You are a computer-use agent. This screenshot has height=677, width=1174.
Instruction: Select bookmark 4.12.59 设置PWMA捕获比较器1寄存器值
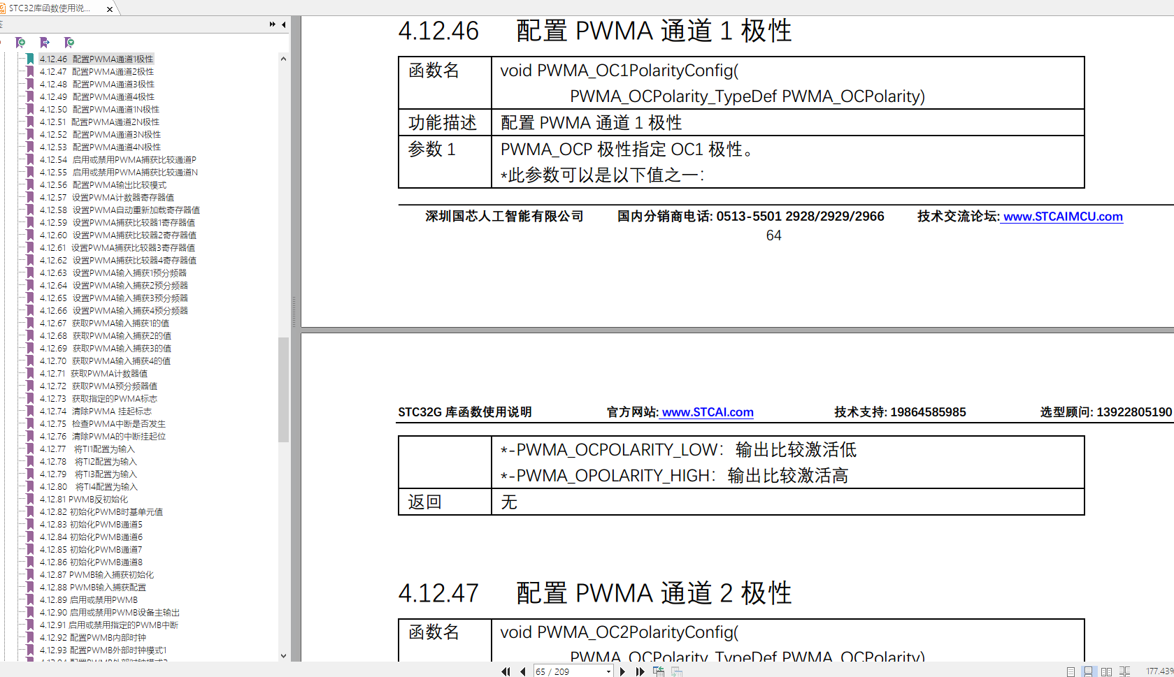click(x=117, y=223)
